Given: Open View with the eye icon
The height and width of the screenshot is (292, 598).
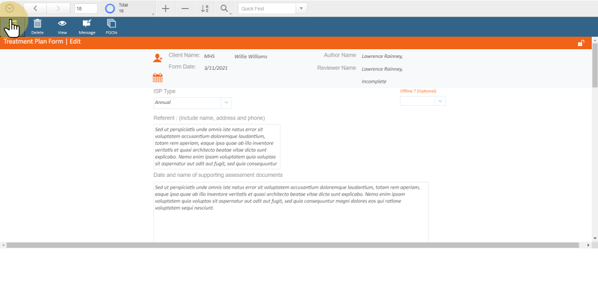Looking at the screenshot, I should click(x=62, y=24).
